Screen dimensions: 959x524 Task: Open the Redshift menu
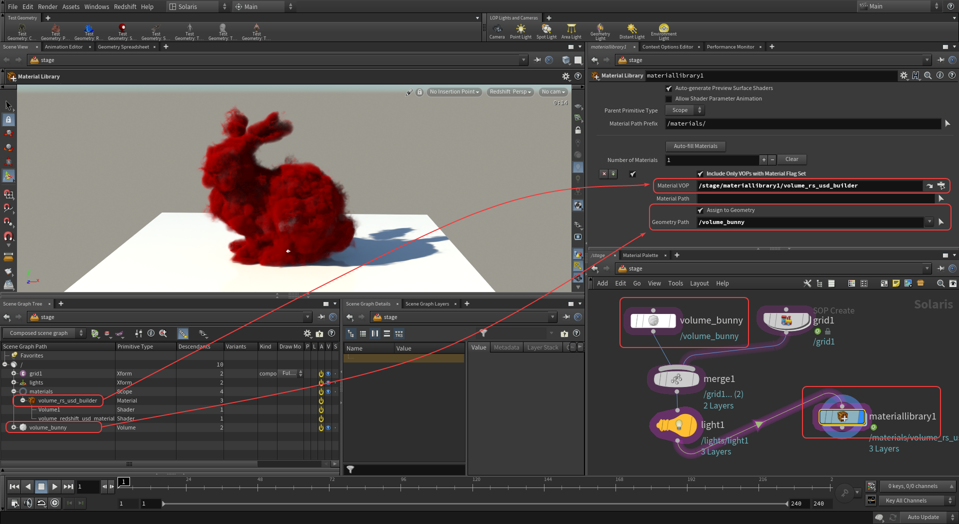[125, 6]
